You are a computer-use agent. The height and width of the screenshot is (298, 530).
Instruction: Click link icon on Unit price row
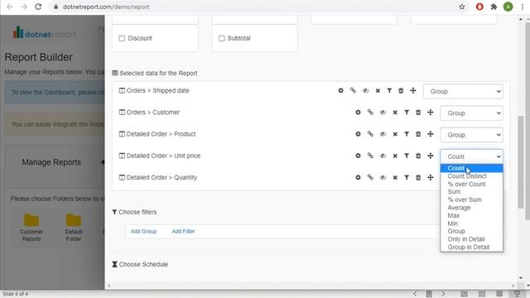pyautogui.click(x=370, y=156)
